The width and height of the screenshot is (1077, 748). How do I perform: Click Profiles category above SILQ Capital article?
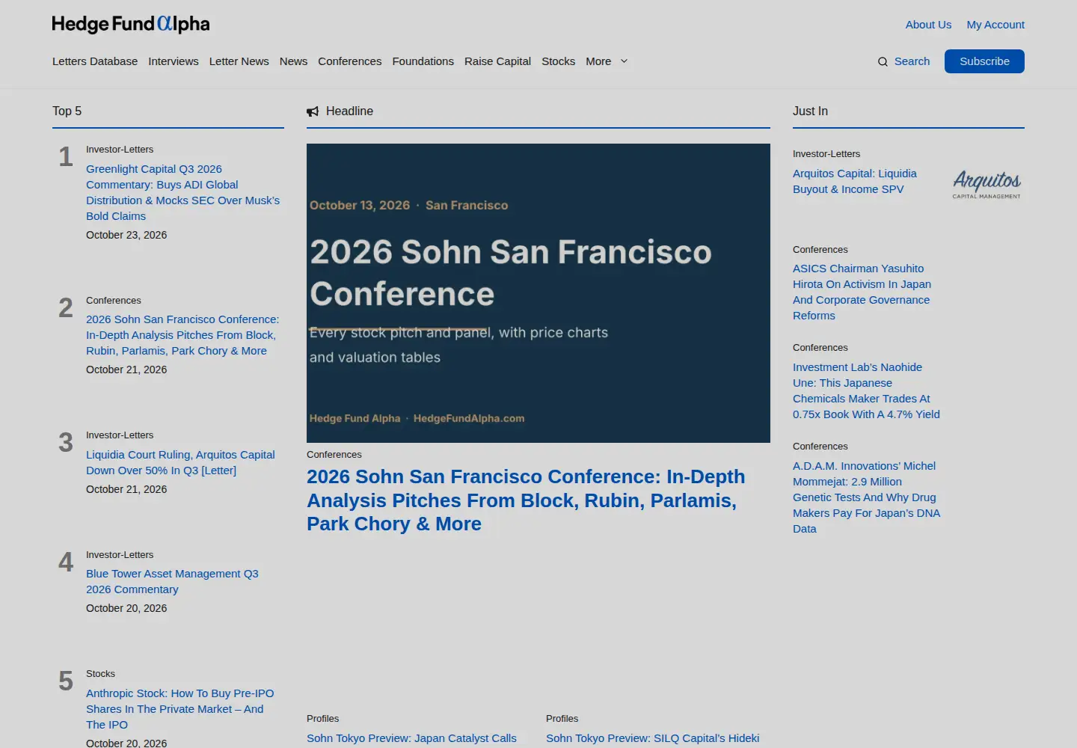tap(562, 719)
